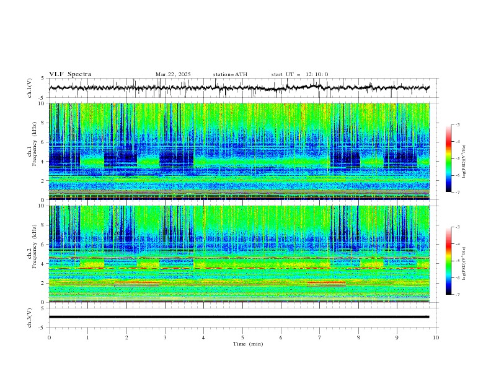Viewport: 491px width, 379px height.
Task: Click the "ch.1(V)" voltage axis label
Action: coord(30,88)
